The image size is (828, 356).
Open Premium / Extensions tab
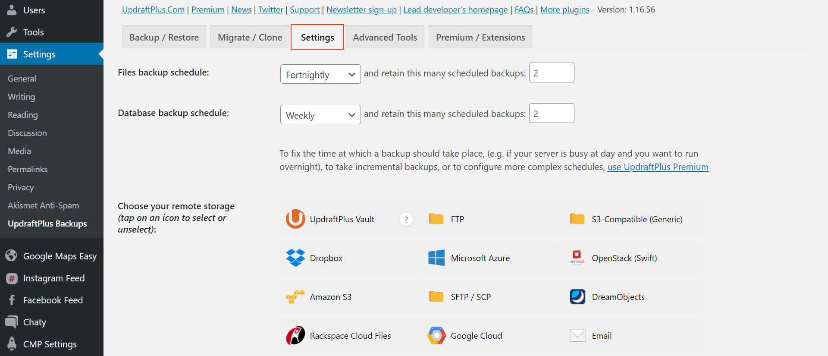pos(480,37)
